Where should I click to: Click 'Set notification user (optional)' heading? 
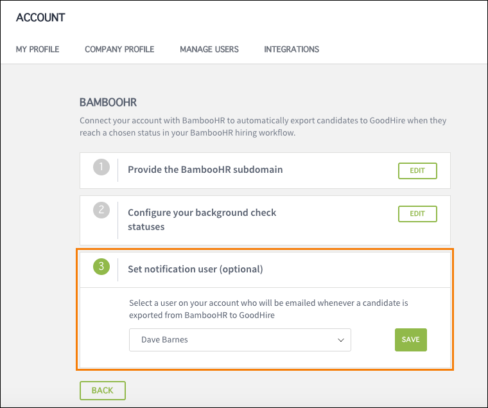[x=195, y=269]
